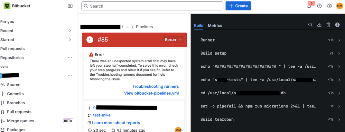Open the settings gear icon
Screen dimensions: 345x132
pyautogui.click(x=329, y=6)
